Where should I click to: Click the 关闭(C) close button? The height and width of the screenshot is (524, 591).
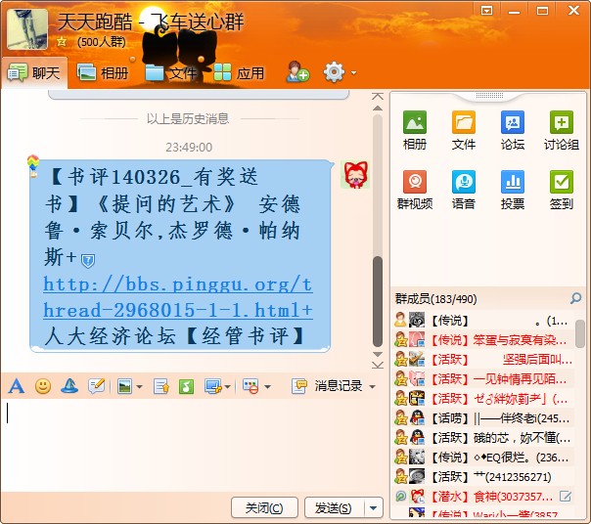pos(264,507)
